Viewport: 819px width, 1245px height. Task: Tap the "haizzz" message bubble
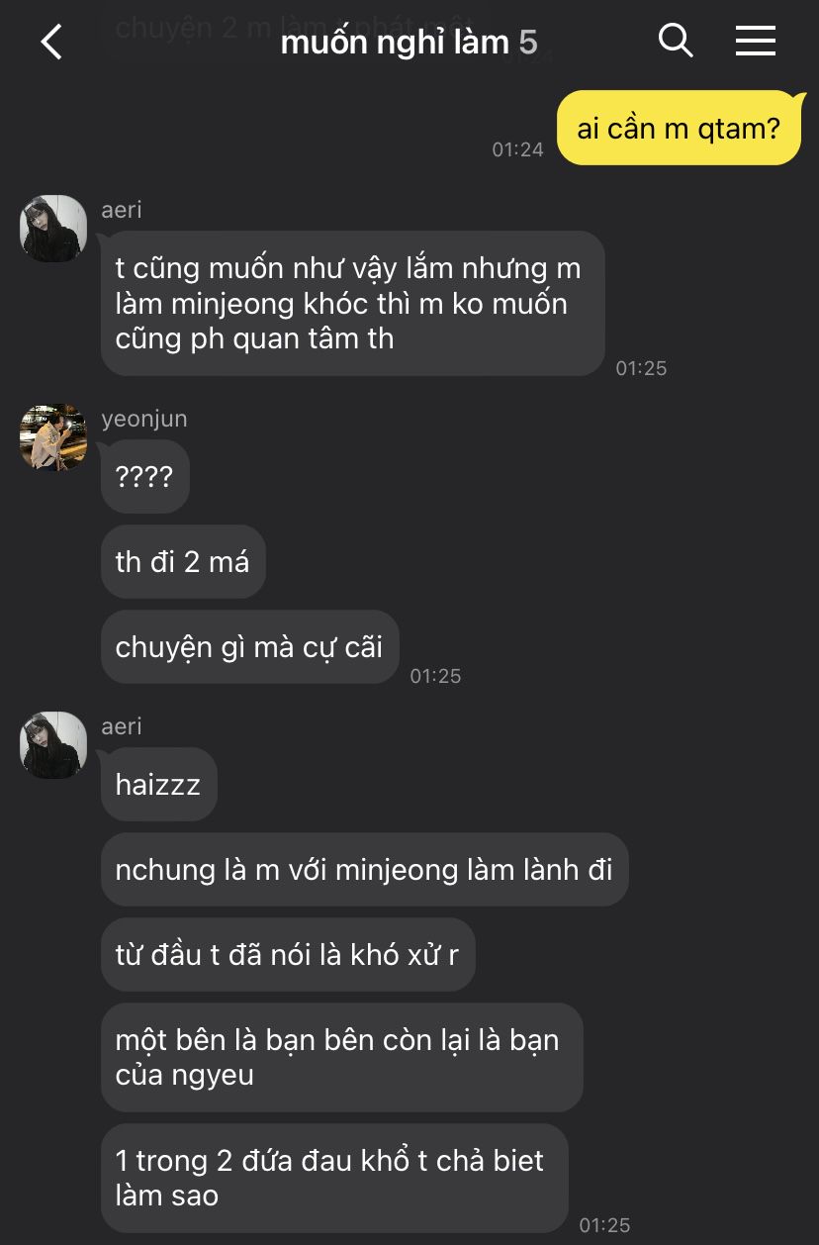point(158,784)
